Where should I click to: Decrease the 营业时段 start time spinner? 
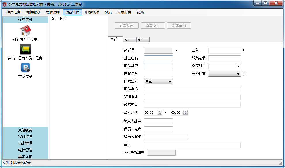click(160, 114)
